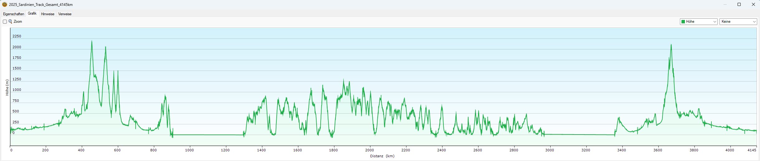The width and height of the screenshot is (760, 161).
Task: Open the Hinweise tab
Action: click(48, 14)
